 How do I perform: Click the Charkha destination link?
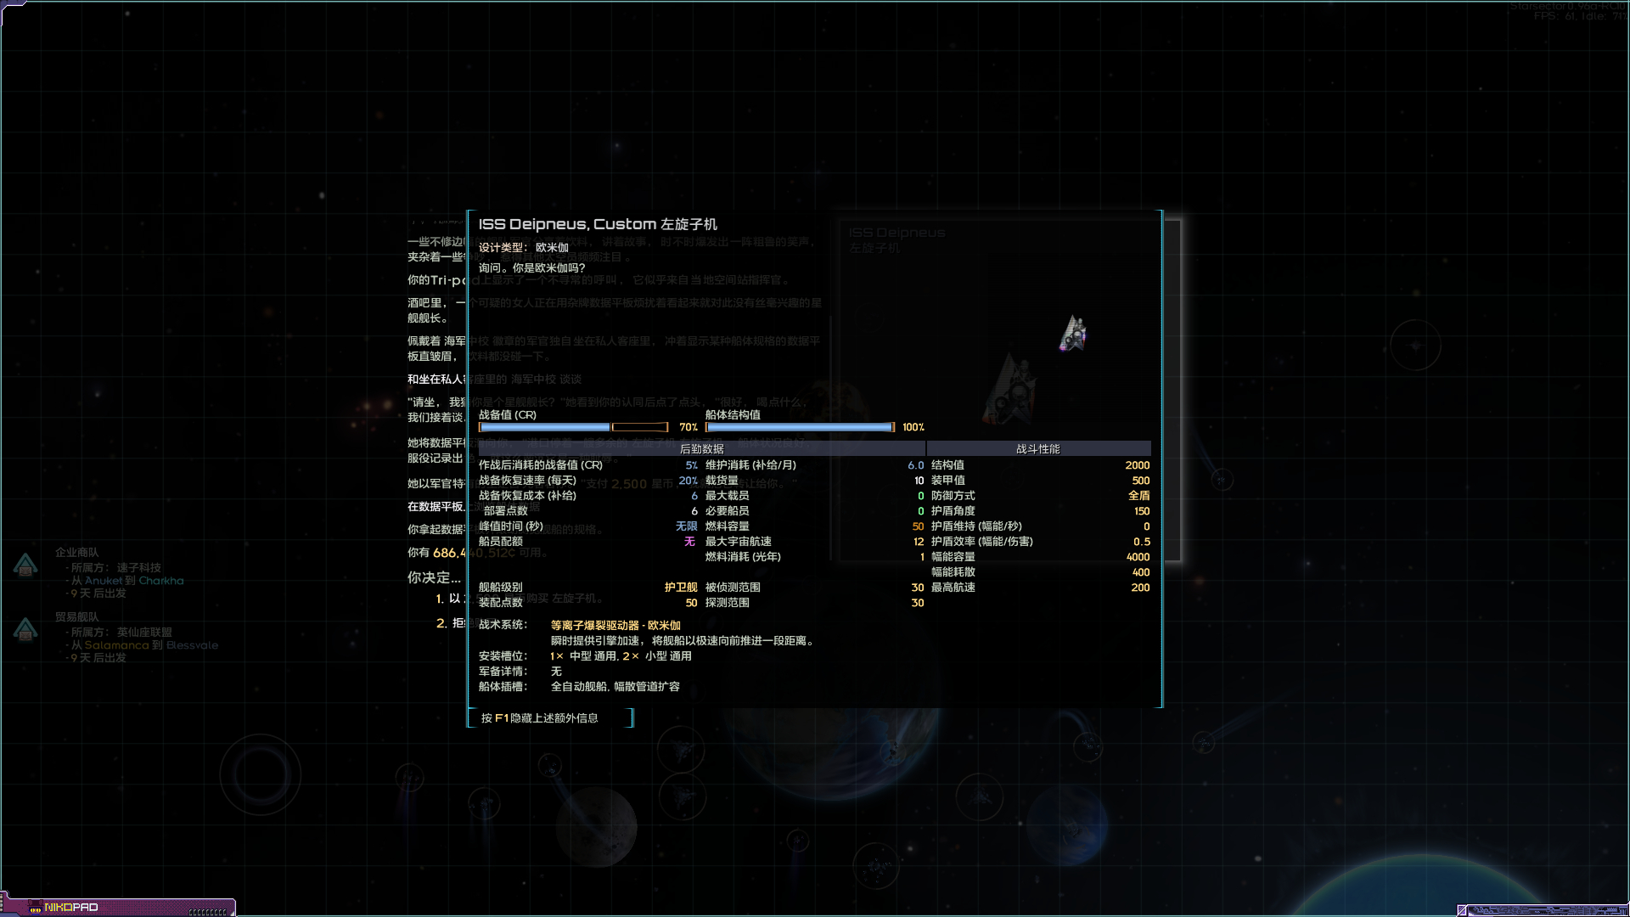click(x=161, y=580)
